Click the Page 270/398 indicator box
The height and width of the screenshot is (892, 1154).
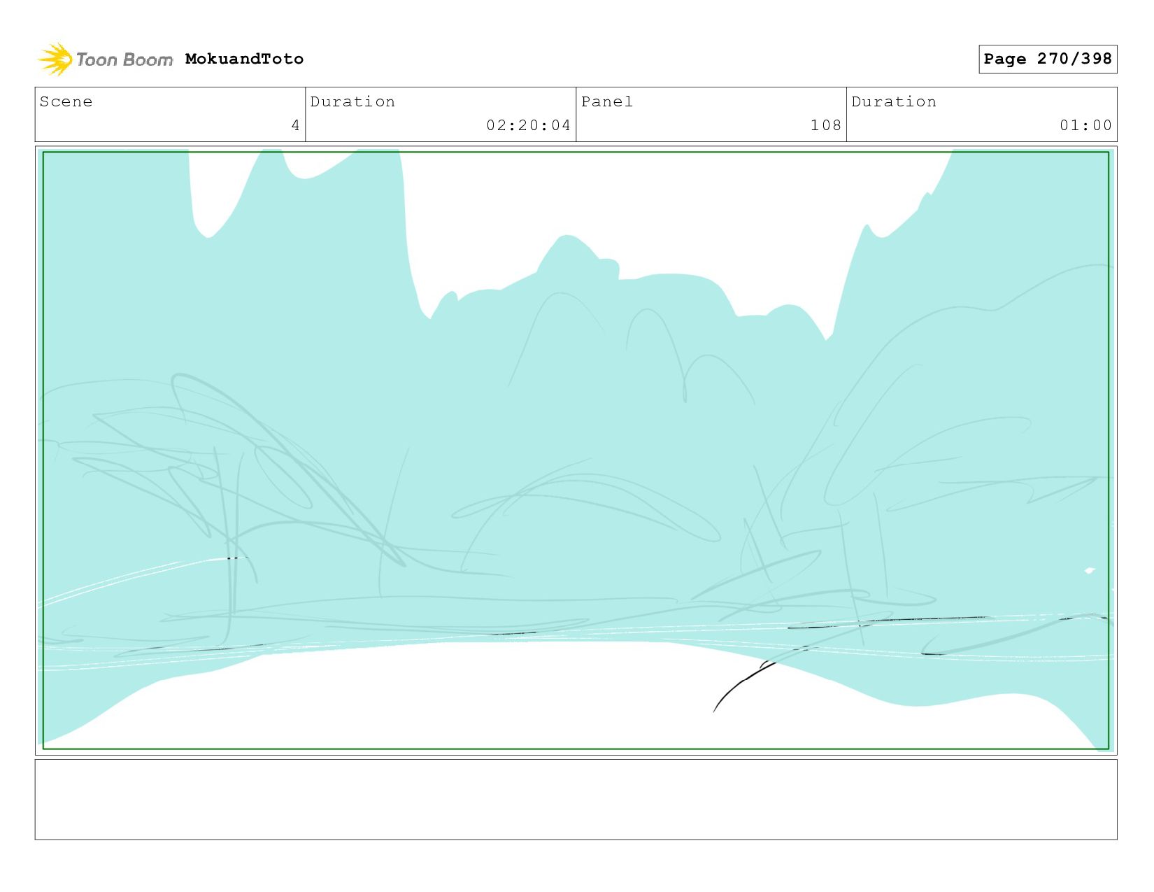tap(1047, 59)
